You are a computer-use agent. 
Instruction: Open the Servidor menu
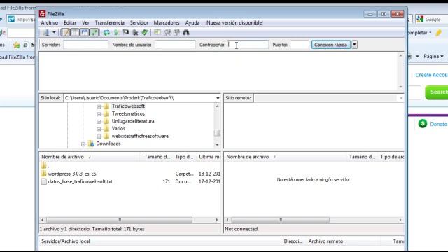139,22
